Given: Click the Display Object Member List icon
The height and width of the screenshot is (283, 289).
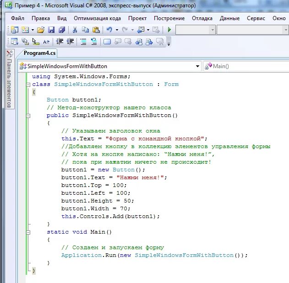Looking at the screenshot, I should [14, 42].
